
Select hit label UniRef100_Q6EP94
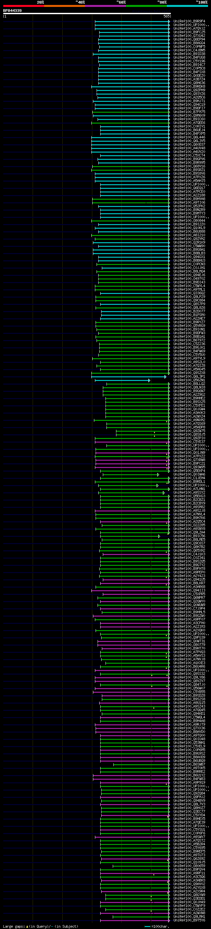click(x=189, y=39)
